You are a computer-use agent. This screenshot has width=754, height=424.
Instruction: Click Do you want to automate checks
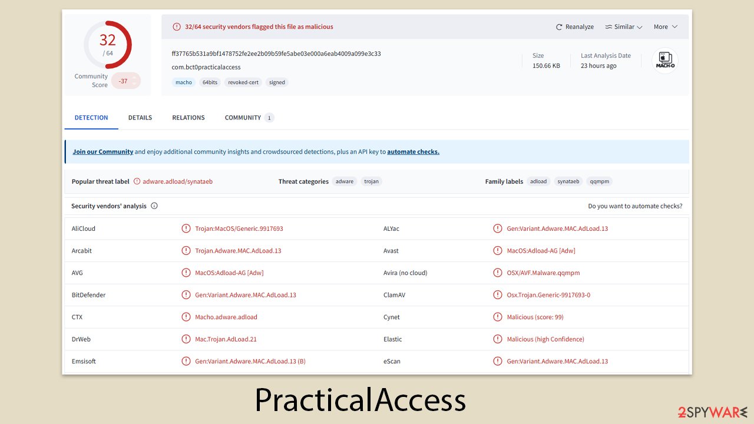coord(635,206)
